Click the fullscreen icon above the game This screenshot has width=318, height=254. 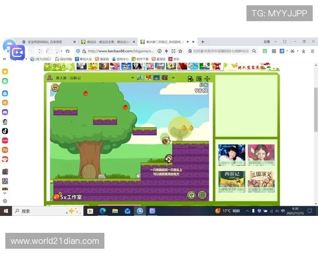click(x=207, y=78)
